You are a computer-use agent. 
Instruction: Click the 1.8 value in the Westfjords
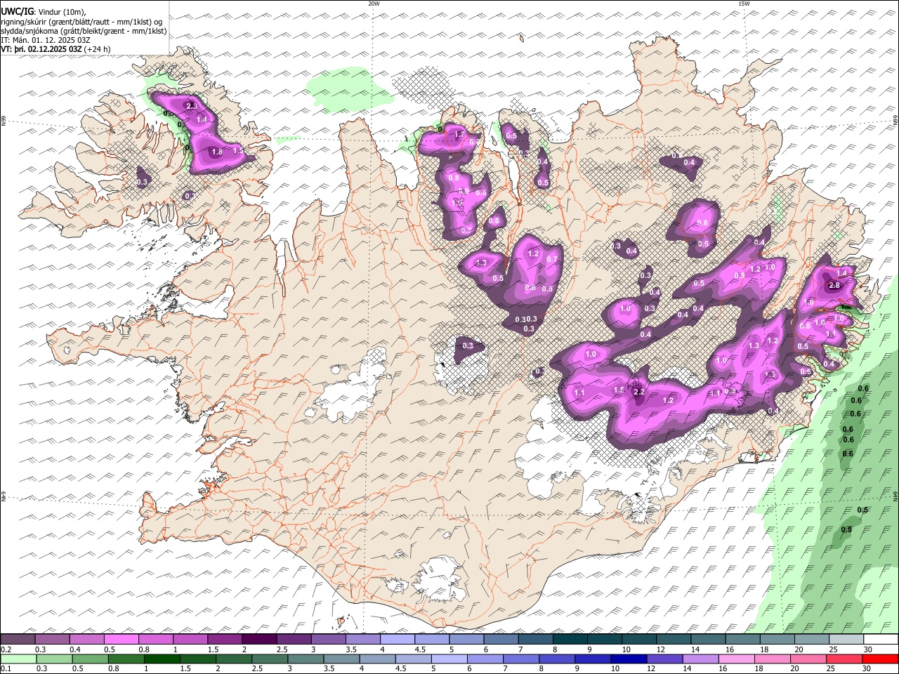pos(217,152)
